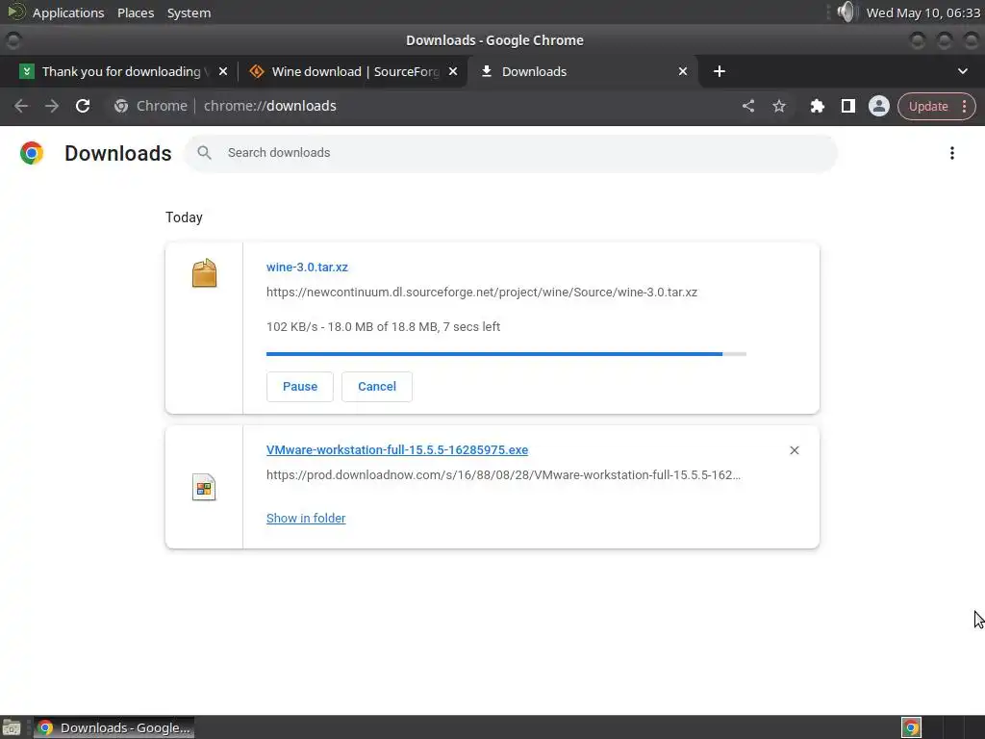This screenshot has width=985, height=739.
Task: Reload the downloads page
Action: coord(83,106)
